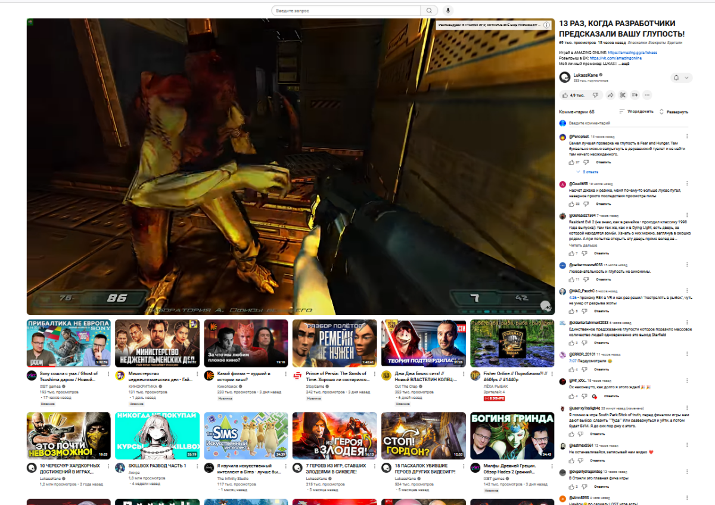Reply to the @Coud1658 comment

603,204
